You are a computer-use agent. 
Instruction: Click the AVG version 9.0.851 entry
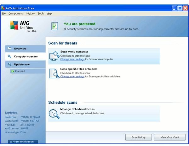16,128
